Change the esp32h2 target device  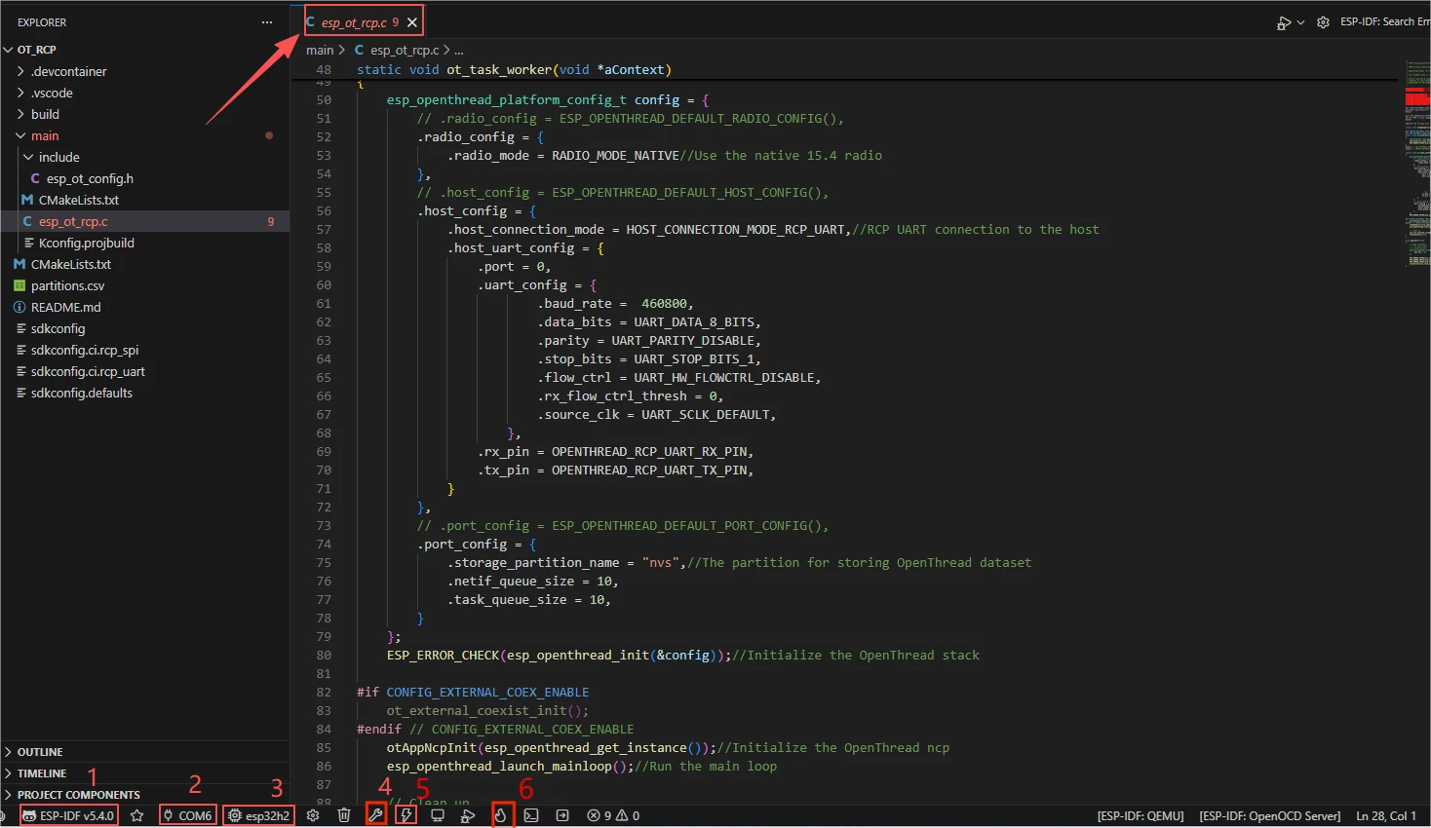tap(259, 815)
